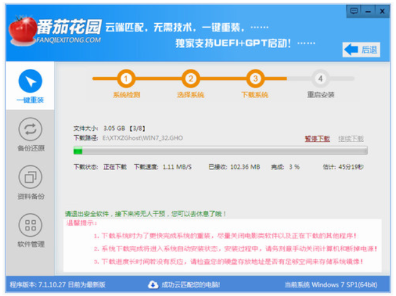Open the 软件管理 sidebar icon
The width and height of the screenshot is (396, 296).
pyautogui.click(x=30, y=225)
